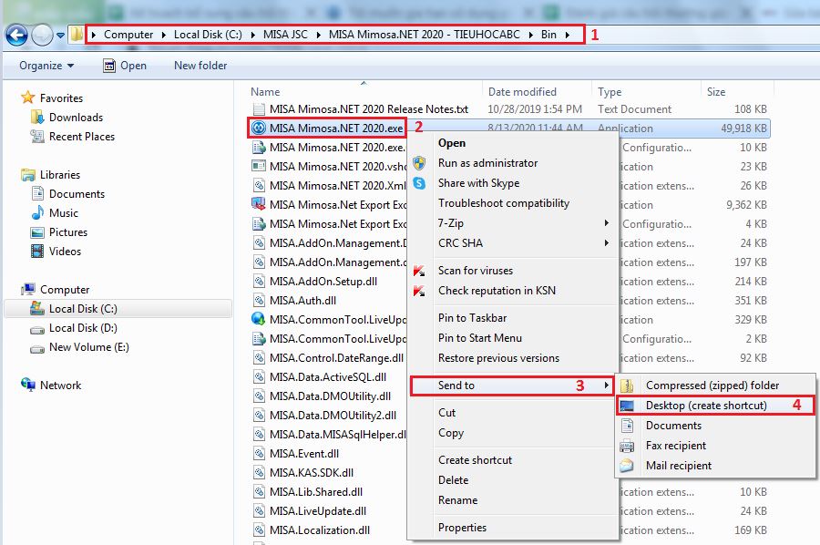The height and width of the screenshot is (545, 820).
Task: Click the Music note icon in Libraries
Action: coord(37,213)
